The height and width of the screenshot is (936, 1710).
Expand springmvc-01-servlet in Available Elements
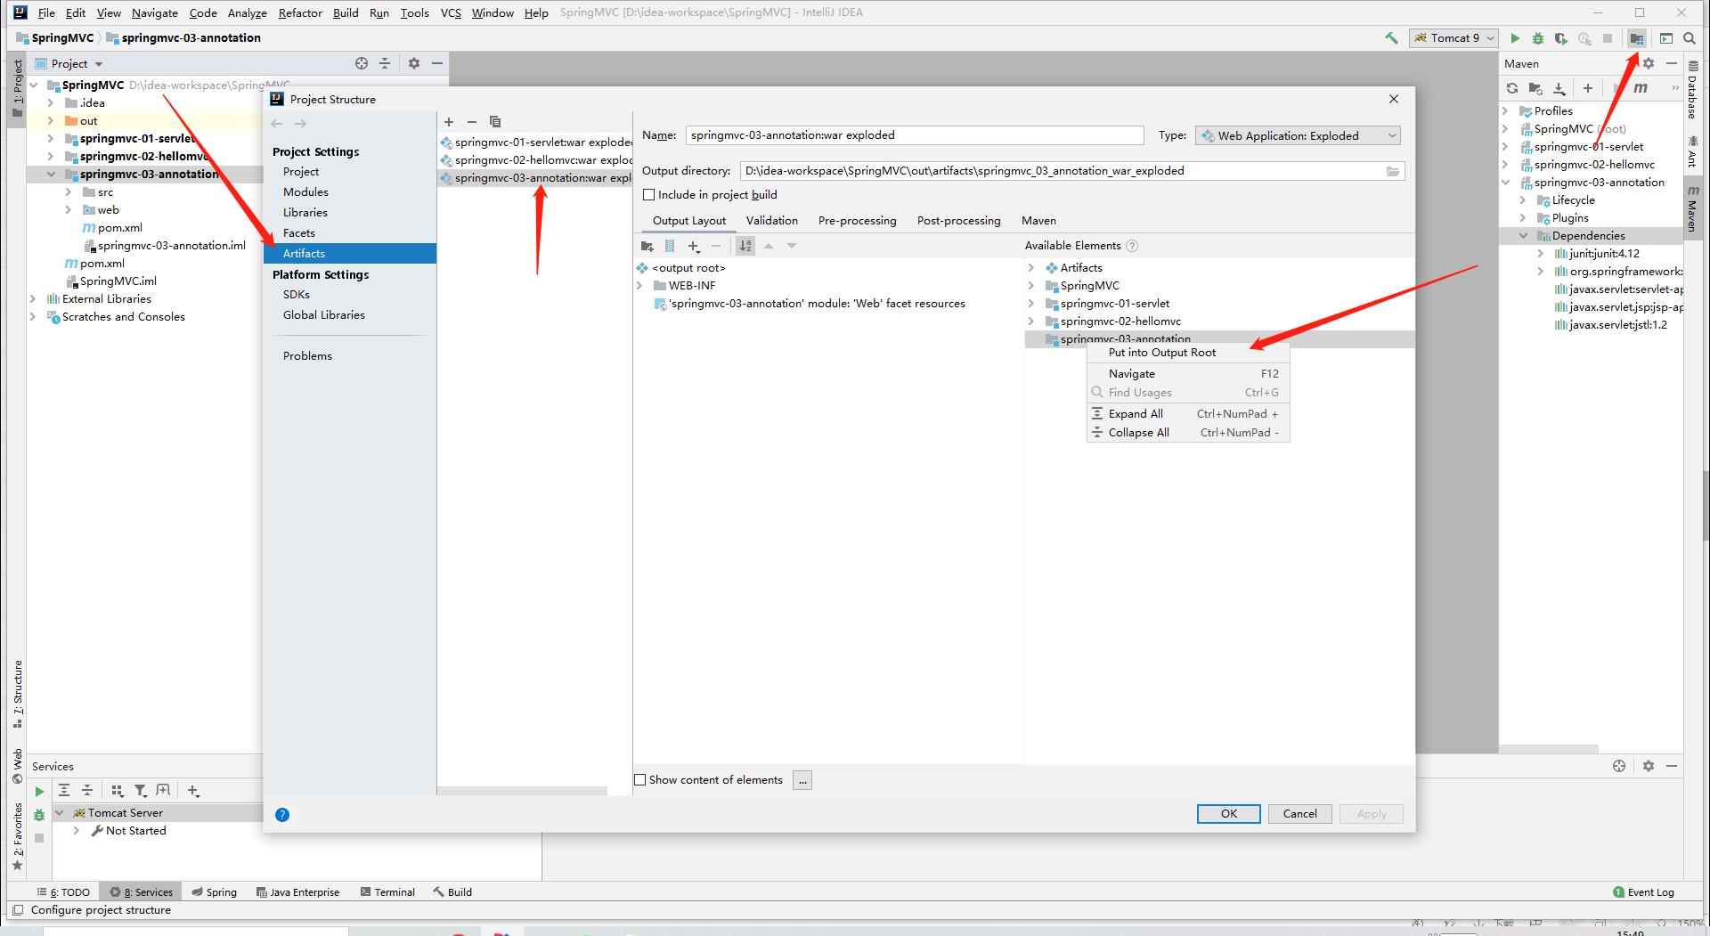(x=1031, y=304)
